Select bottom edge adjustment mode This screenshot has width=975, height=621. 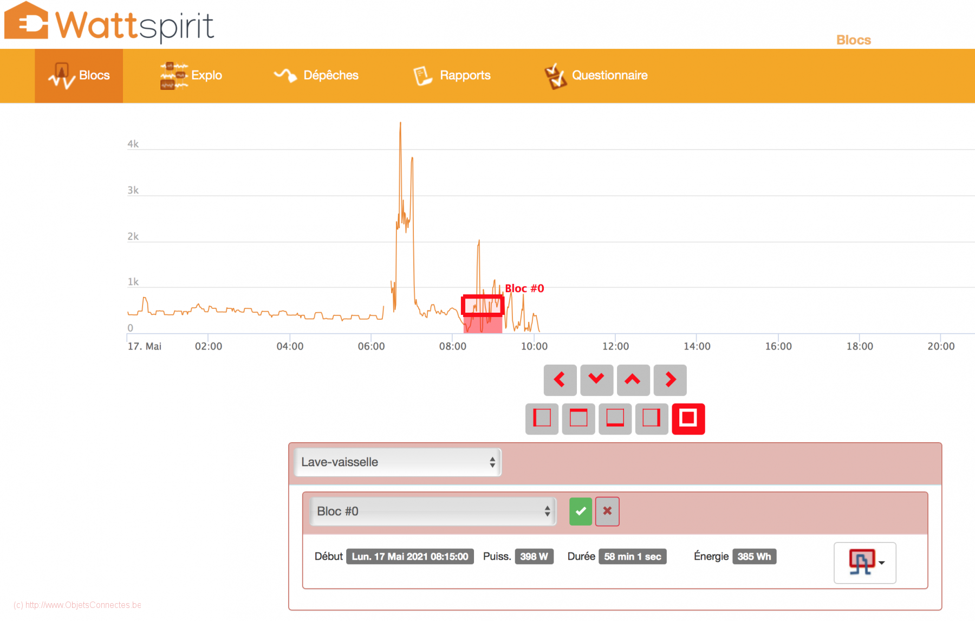pyautogui.click(x=615, y=419)
